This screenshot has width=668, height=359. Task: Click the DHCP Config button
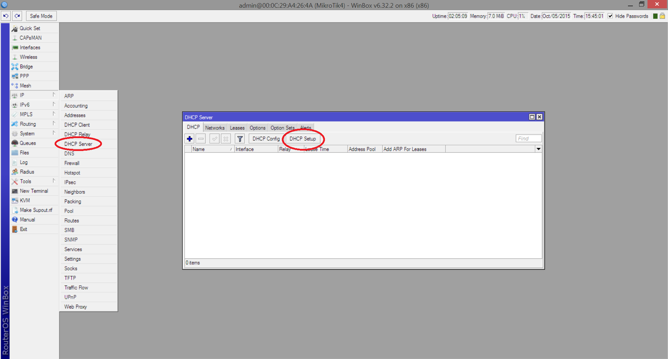266,139
